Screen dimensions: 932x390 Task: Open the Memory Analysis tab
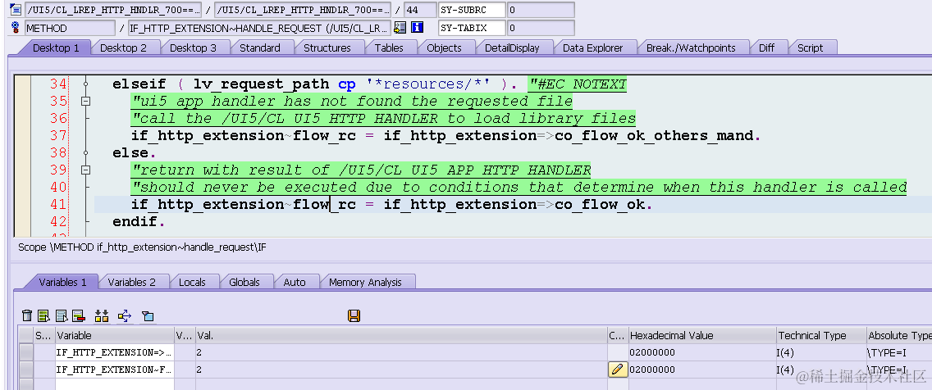click(x=365, y=283)
